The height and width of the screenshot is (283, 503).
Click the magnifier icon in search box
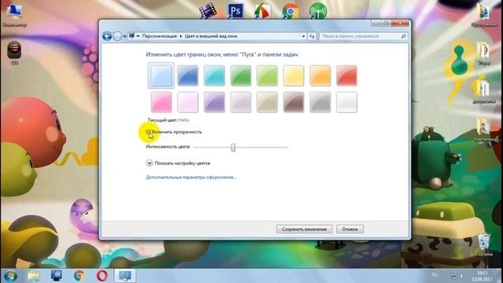click(403, 36)
